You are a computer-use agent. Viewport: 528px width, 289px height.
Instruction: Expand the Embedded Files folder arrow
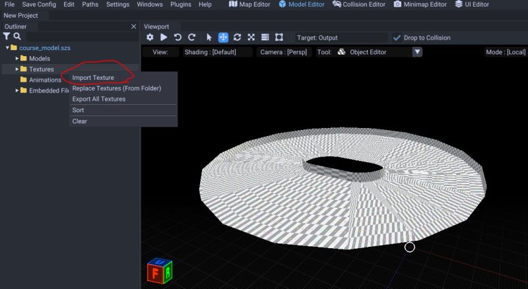[x=17, y=90]
